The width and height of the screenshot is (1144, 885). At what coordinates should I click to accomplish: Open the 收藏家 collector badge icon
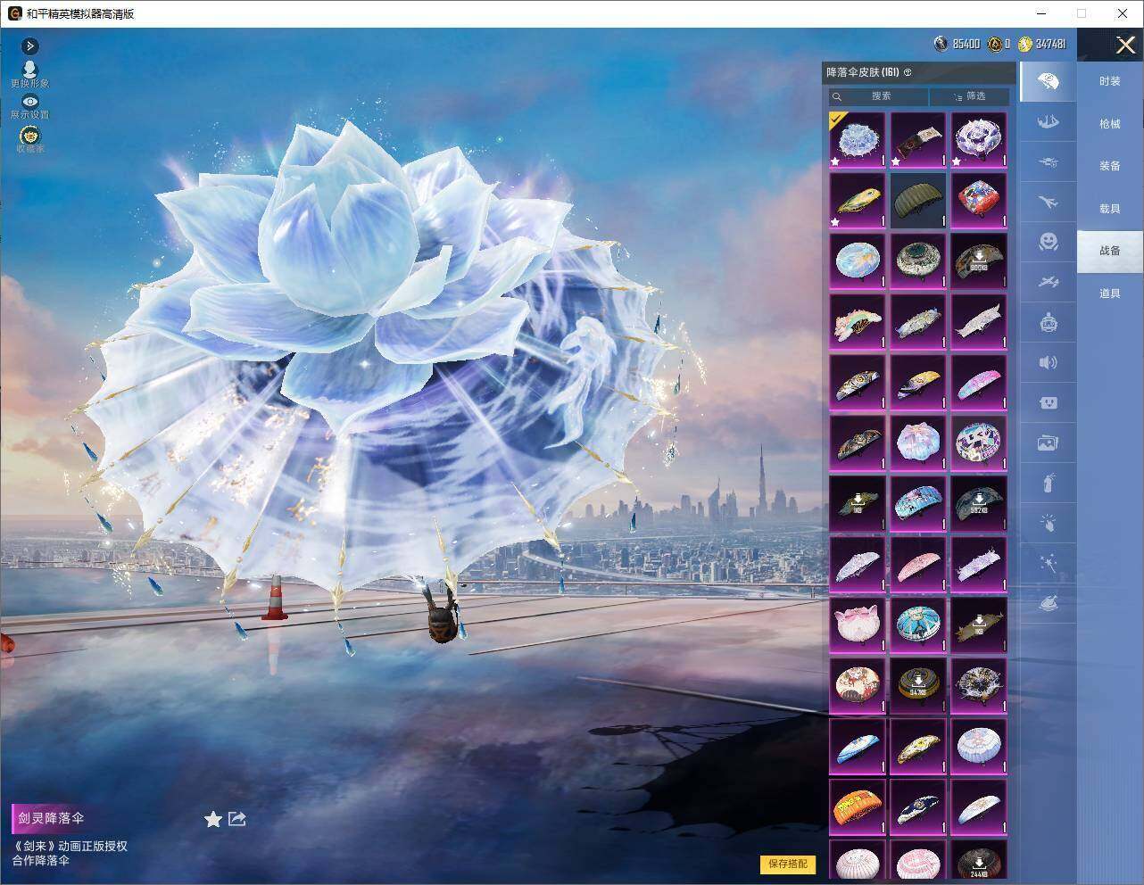(30, 138)
